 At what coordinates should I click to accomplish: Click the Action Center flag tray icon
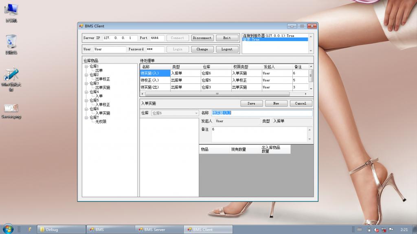391,230
